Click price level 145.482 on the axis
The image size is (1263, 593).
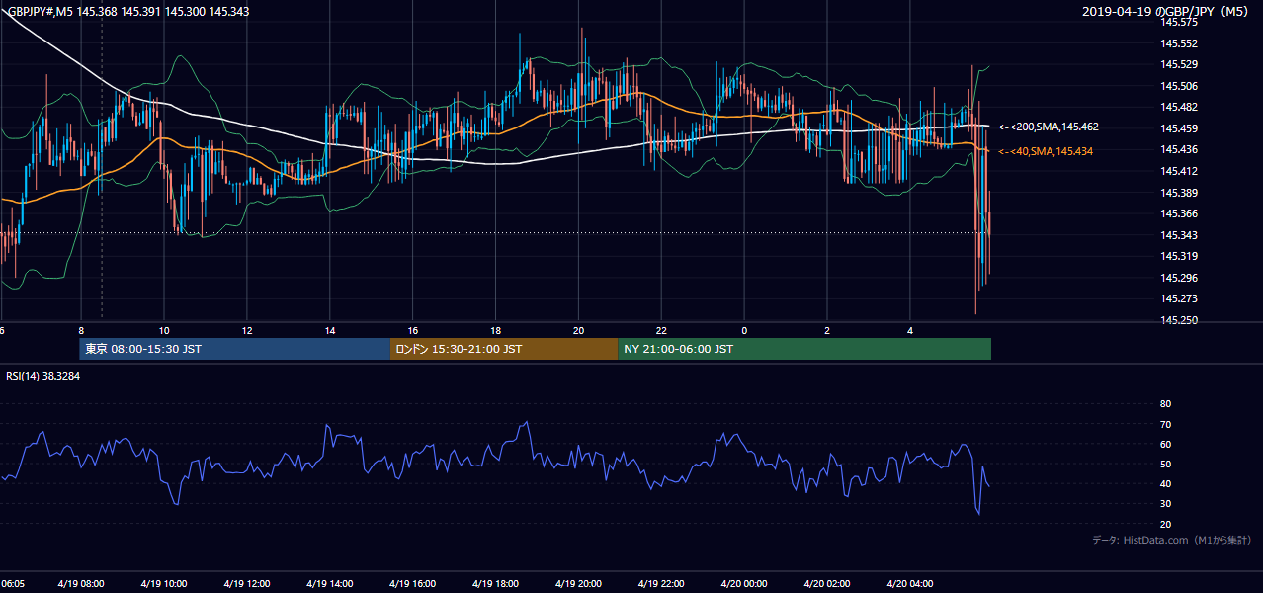click(x=1178, y=107)
